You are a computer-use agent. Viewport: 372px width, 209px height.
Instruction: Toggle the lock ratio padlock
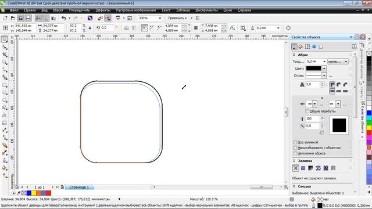90,28
